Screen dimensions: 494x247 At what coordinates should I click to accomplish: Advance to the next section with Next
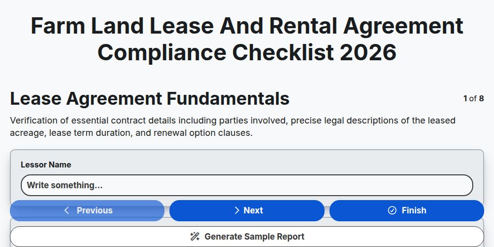coord(247,210)
